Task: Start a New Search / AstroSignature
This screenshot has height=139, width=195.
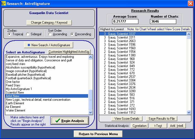Action: tap(49, 45)
